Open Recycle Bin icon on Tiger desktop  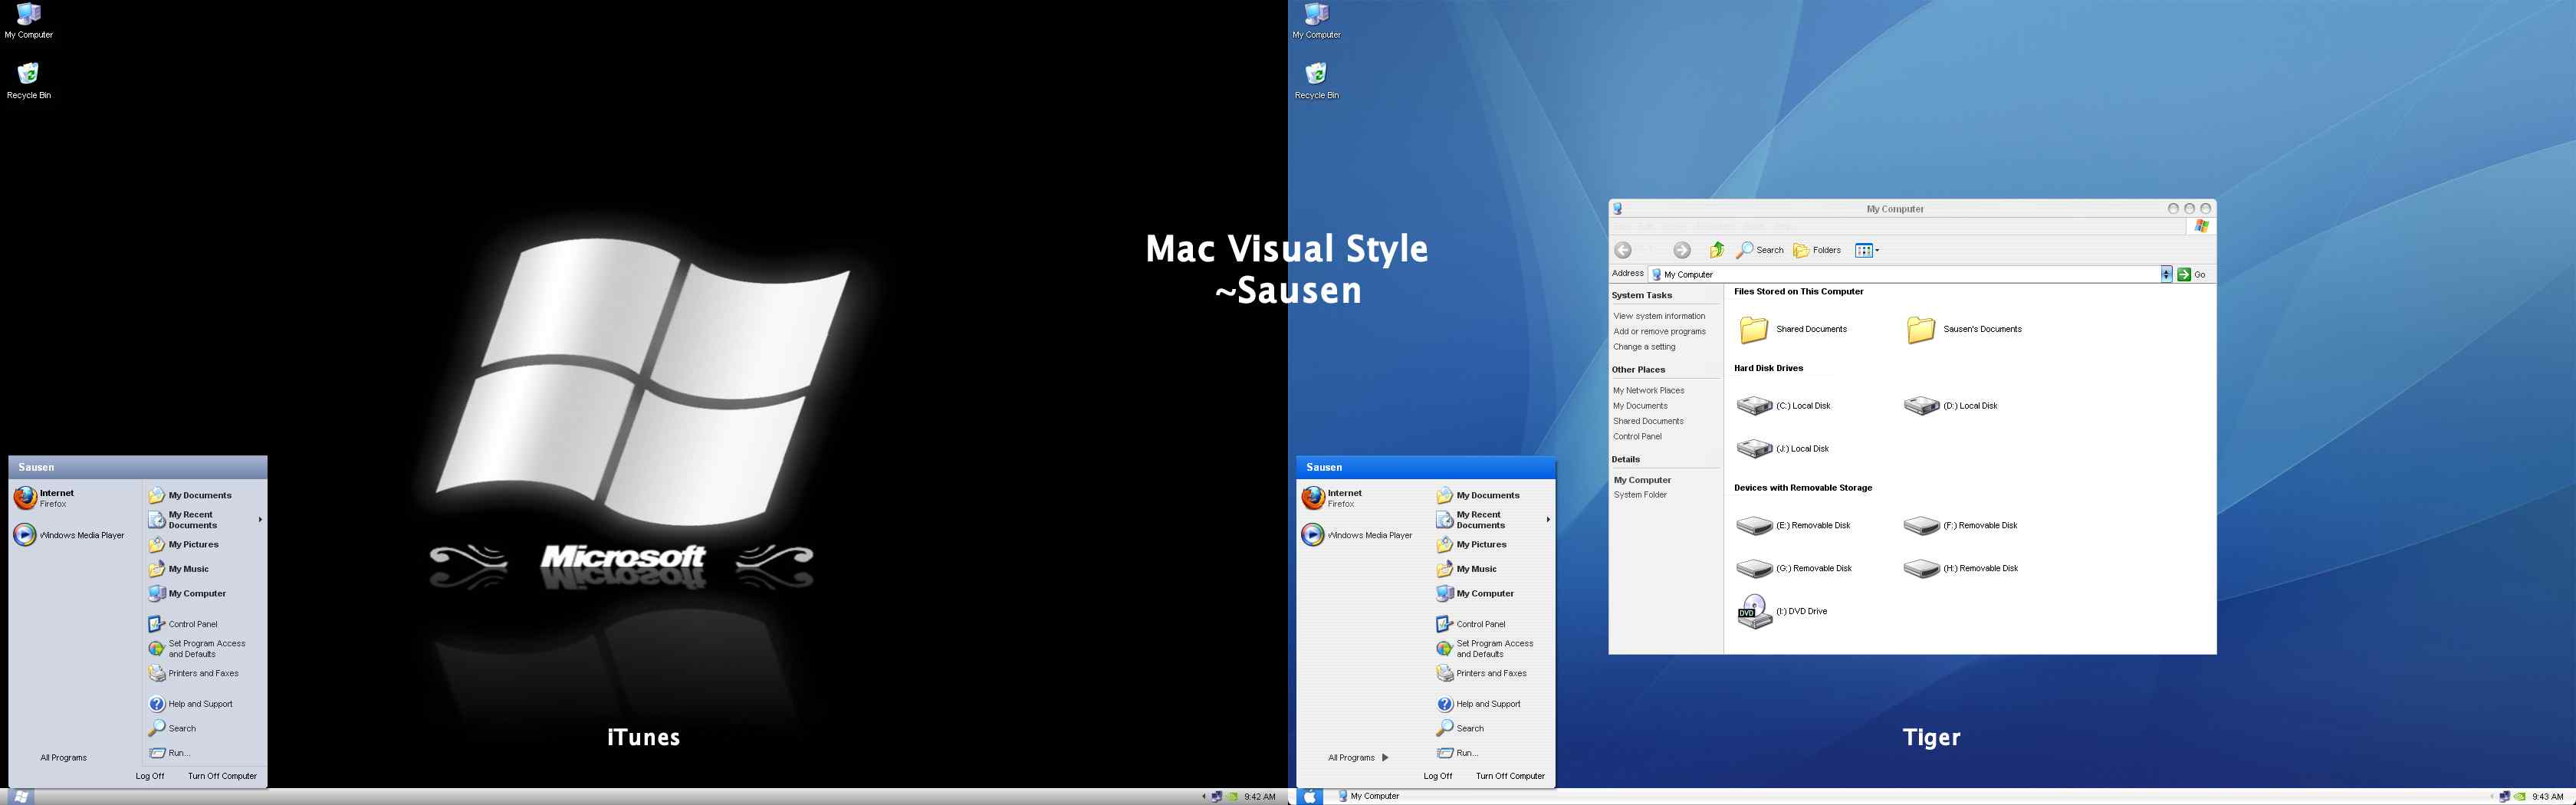pyautogui.click(x=1317, y=81)
